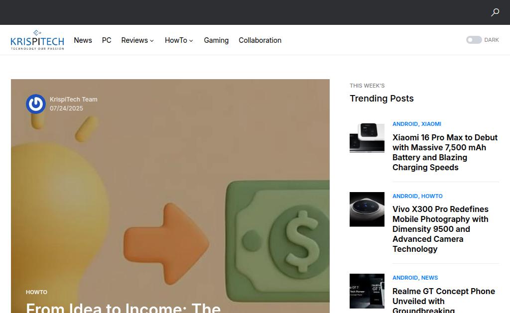Toggle the DARK mode switch
Viewport: 510px width, 313px height.
[x=474, y=40]
